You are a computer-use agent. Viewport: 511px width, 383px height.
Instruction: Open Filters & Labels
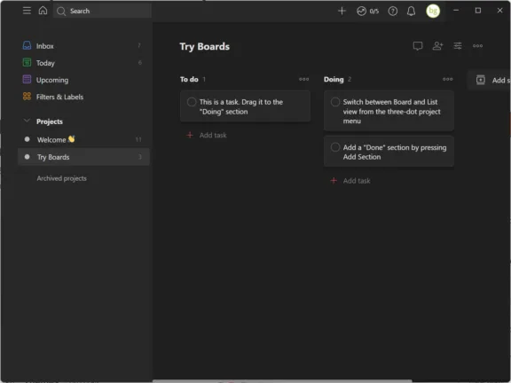point(83,97)
